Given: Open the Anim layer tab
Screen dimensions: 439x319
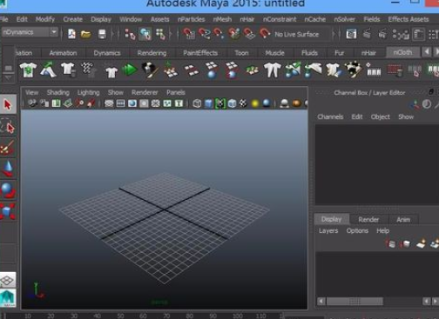Looking at the screenshot, I should pos(403,219).
